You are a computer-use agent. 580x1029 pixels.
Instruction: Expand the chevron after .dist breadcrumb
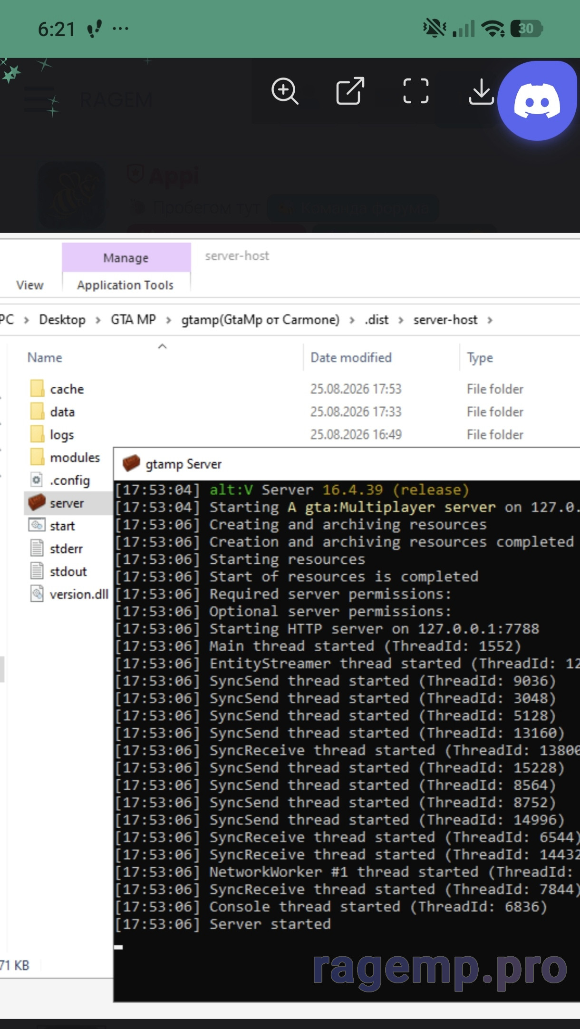[401, 320]
